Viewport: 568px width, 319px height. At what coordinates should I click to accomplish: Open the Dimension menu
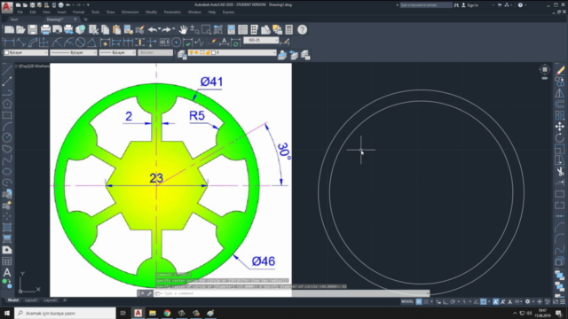click(x=130, y=12)
